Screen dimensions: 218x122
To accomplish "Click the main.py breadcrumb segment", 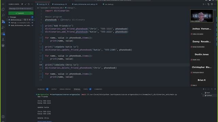I will pyautogui.click(x=70, y=8).
